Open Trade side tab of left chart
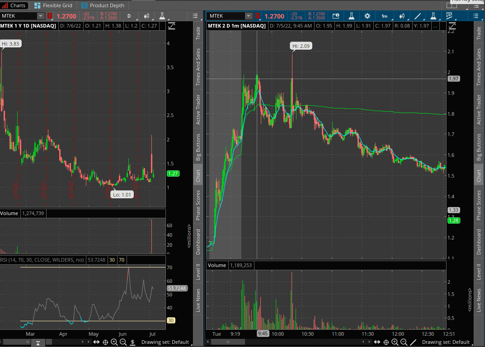This screenshot has width=485, height=347. click(x=198, y=33)
